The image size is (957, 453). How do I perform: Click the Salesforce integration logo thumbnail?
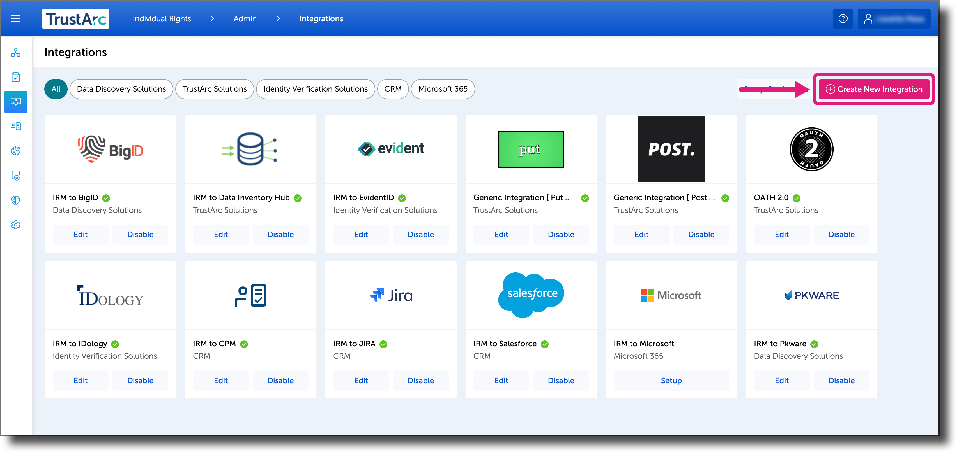531,295
